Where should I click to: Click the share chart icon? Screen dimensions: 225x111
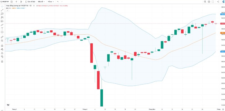[218, 2]
